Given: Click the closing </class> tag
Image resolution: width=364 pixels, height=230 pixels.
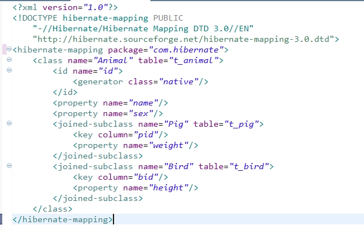Looking at the screenshot, I should coord(53,209).
